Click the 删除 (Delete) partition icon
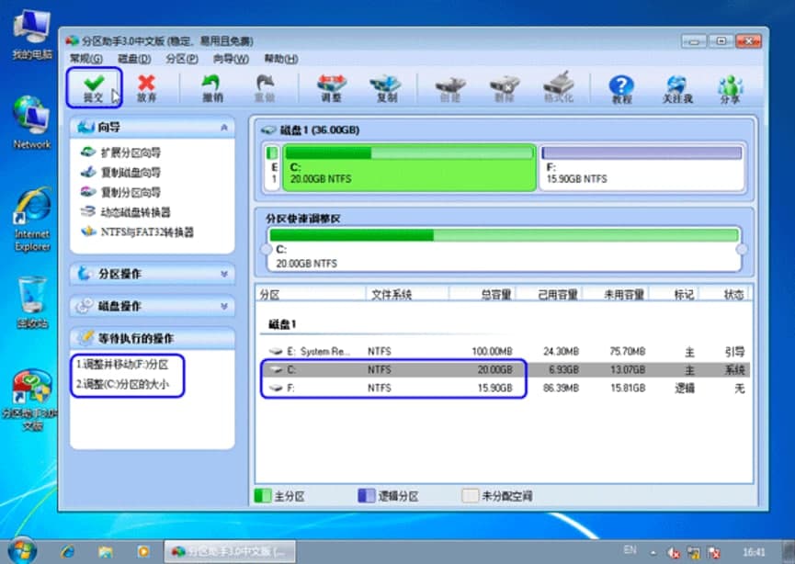This screenshot has height=564, width=795. 505,87
